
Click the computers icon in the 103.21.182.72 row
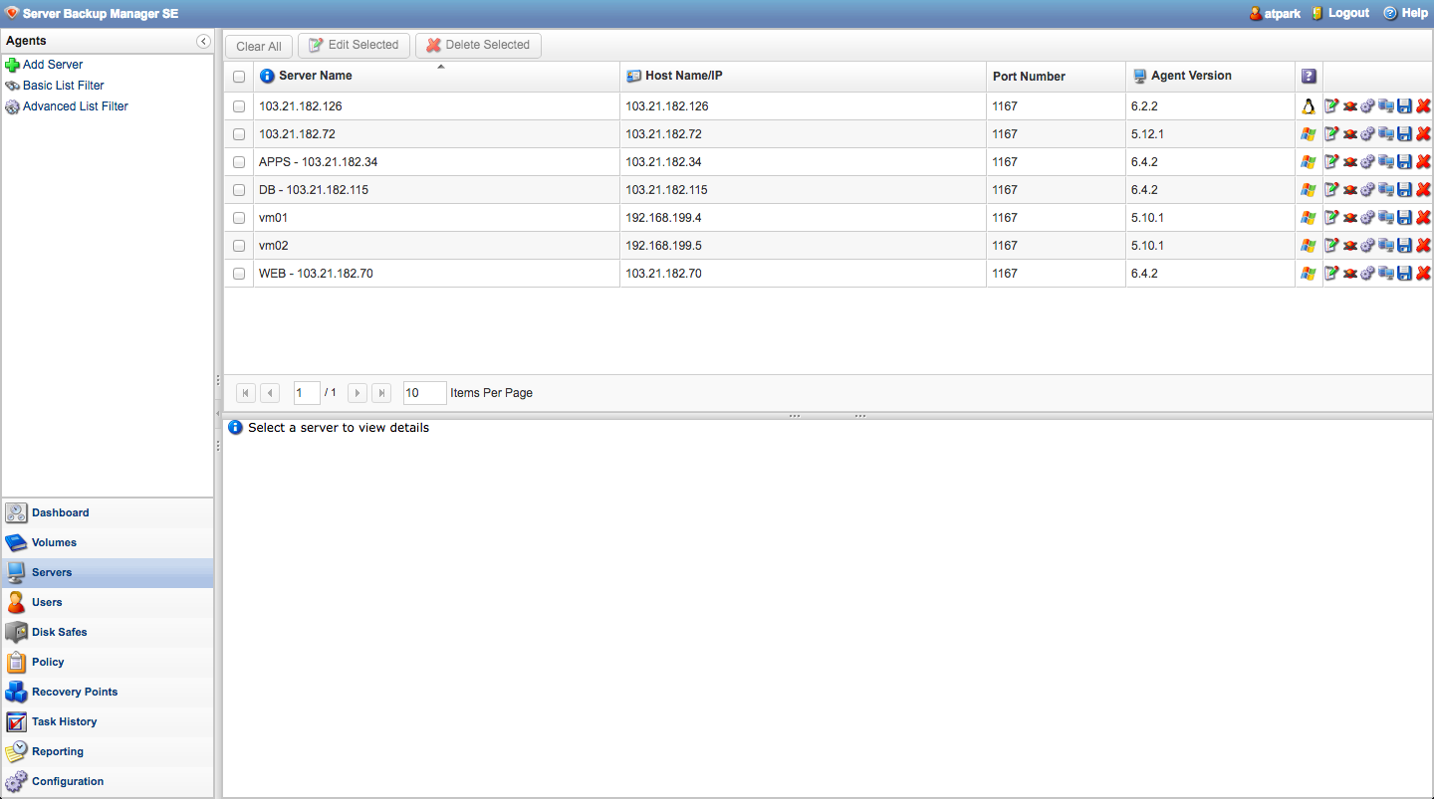pyautogui.click(x=1386, y=134)
